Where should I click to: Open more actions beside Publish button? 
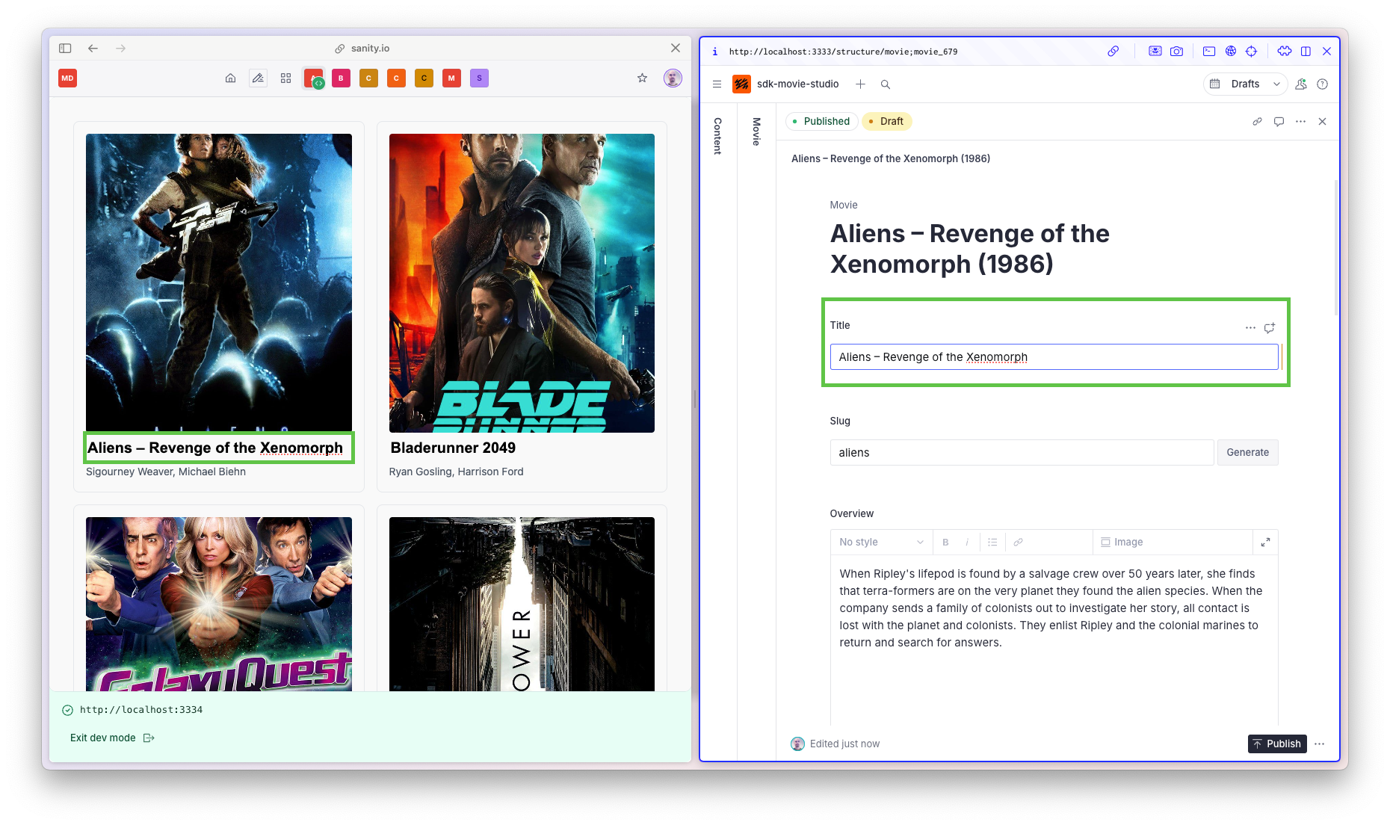click(1319, 744)
